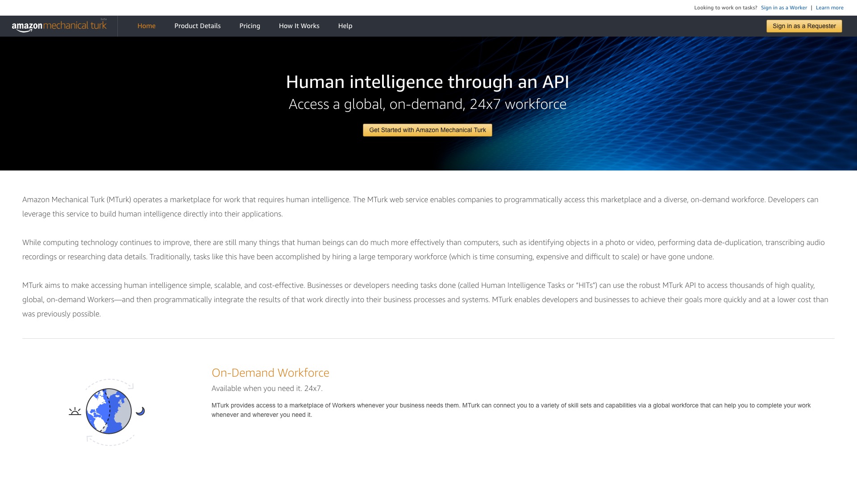Click the 24x7 workforce hero subtitle
This screenshot has width=857, height=482.
tap(427, 104)
